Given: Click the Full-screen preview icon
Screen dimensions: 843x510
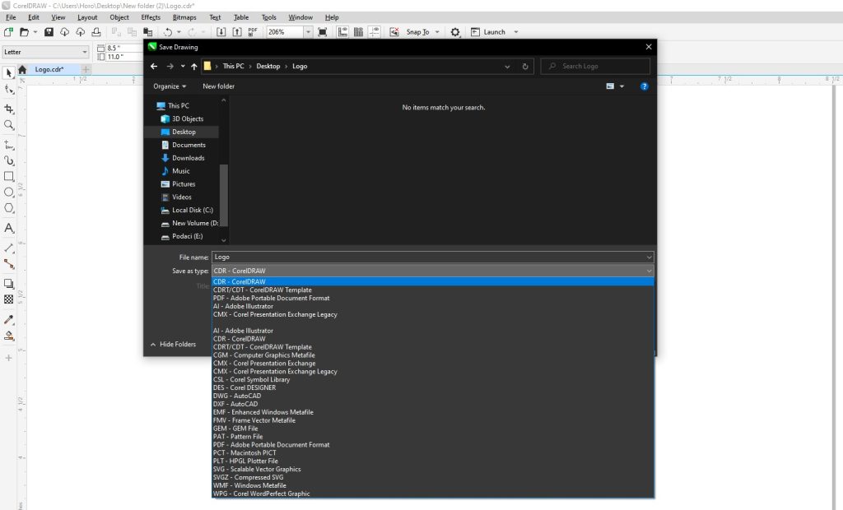Looking at the screenshot, I should (323, 32).
